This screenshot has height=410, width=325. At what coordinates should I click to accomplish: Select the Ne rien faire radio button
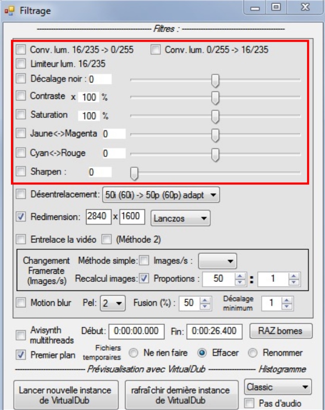[x=133, y=353]
